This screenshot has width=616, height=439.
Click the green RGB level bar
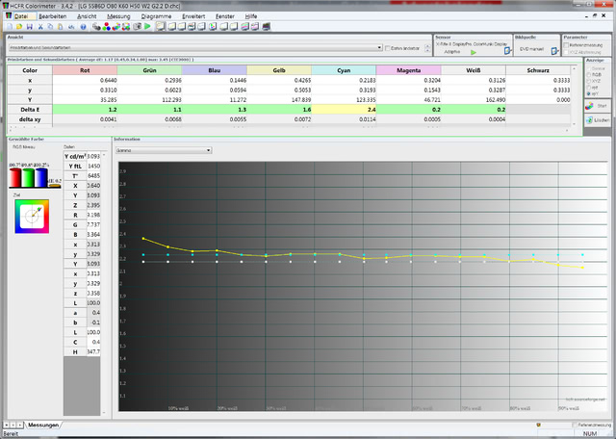click(x=28, y=178)
